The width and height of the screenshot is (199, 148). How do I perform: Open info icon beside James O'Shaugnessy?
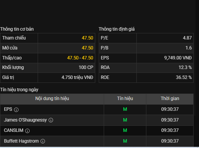coord(51,120)
